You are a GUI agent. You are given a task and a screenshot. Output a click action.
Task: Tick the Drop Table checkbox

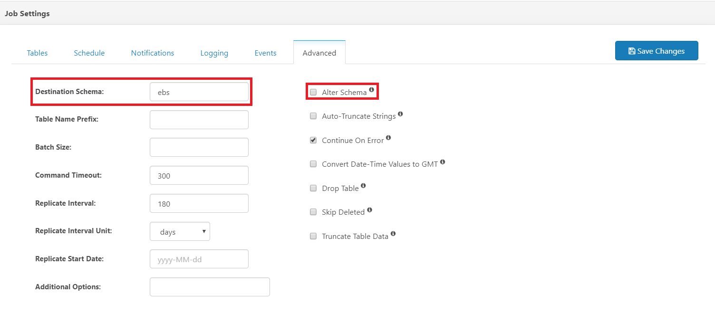[313, 188]
